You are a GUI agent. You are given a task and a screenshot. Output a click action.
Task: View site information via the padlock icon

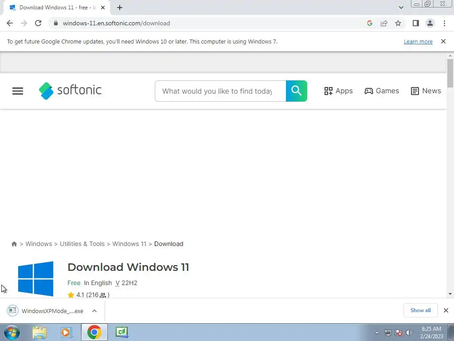tap(56, 23)
